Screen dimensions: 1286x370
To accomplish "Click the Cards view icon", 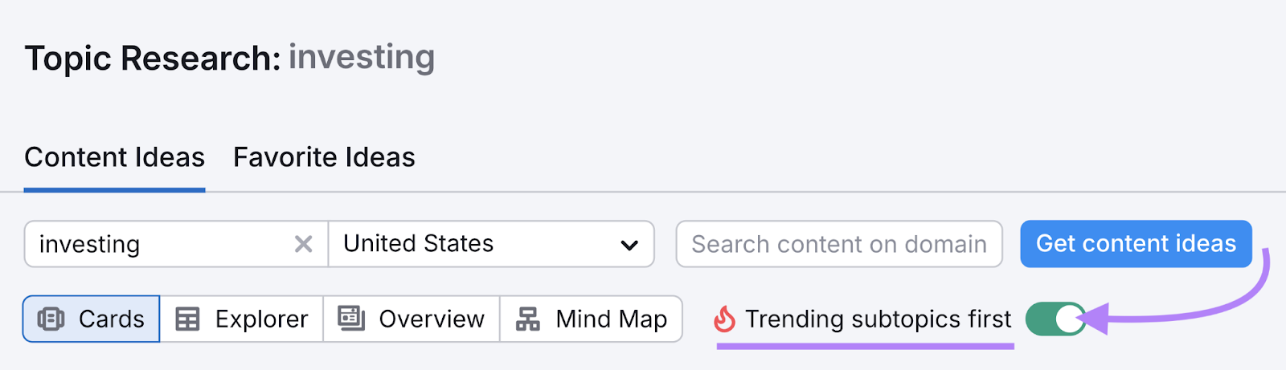I will pyautogui.click(x=51, y=319).
